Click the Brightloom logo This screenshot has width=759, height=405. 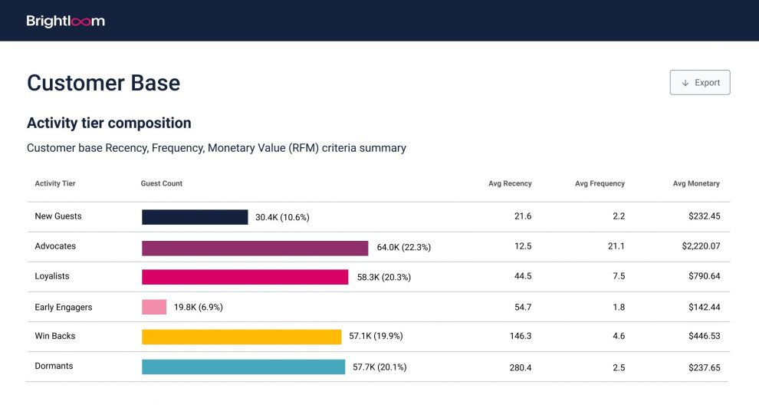[x=65, y=21]
